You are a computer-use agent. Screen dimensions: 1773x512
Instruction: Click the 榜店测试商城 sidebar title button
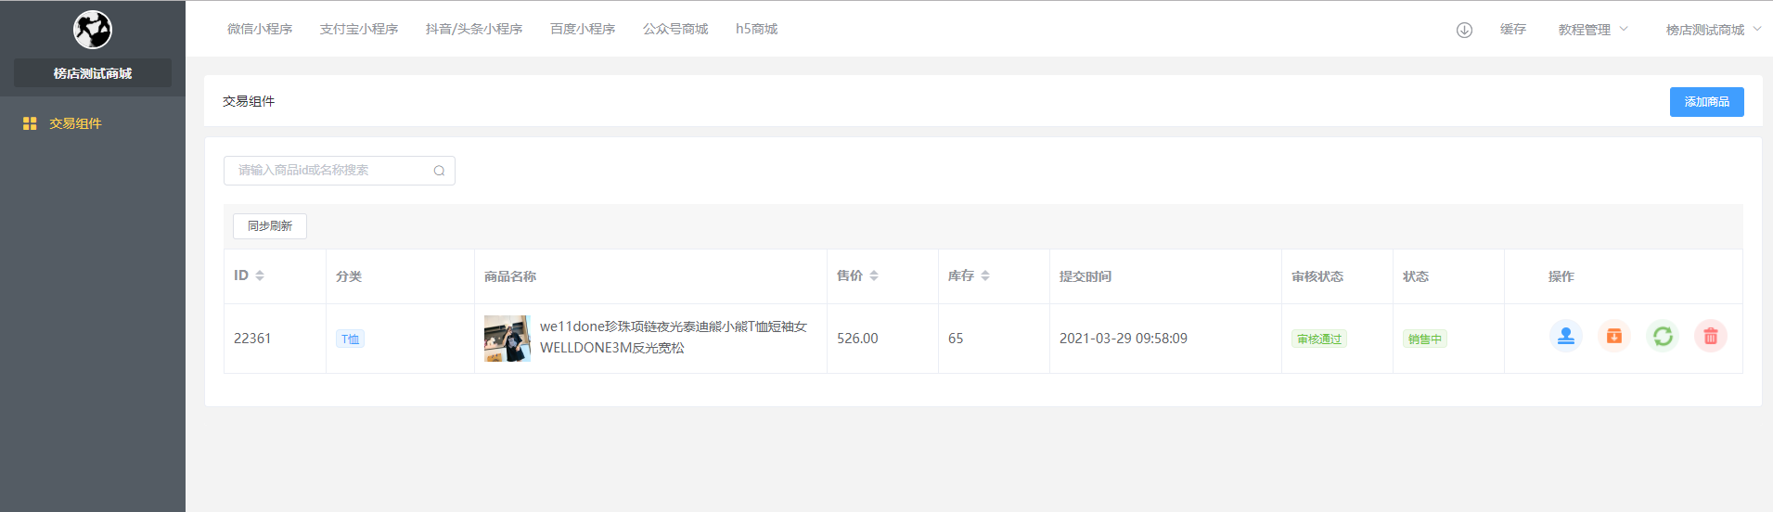tap(93, 73)
